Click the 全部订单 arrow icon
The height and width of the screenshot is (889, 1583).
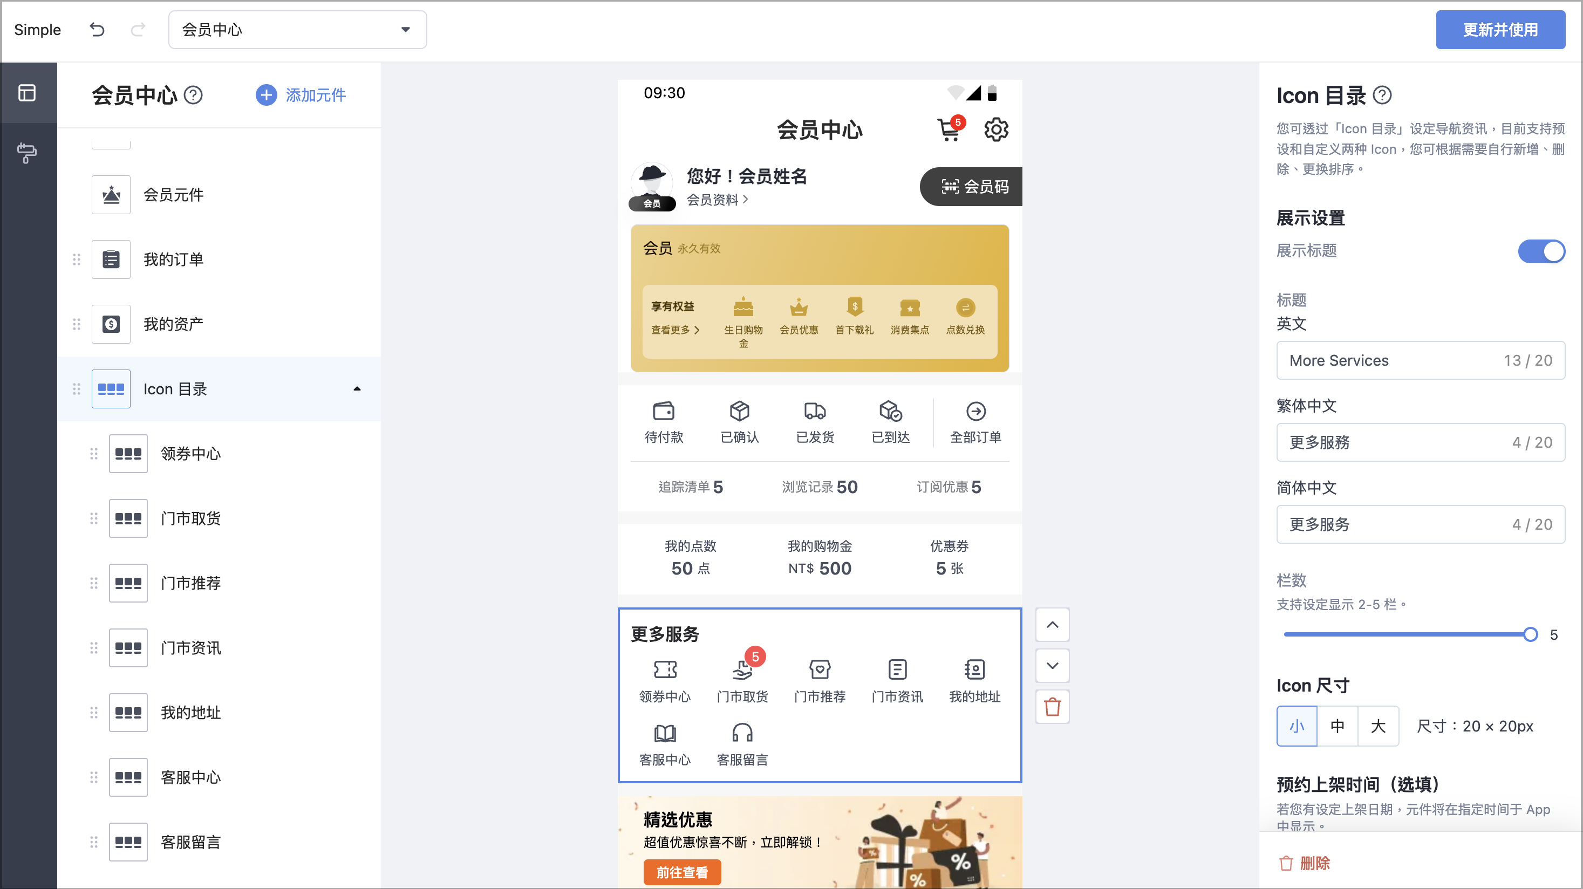click(976, 411)
